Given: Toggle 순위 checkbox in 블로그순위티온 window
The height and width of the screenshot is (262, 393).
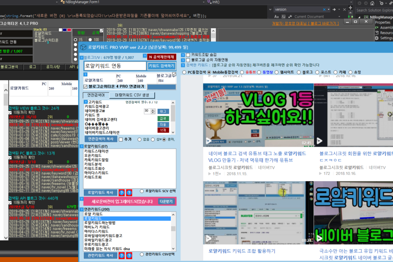Looking at the screenshot, I should pos(101,31).
